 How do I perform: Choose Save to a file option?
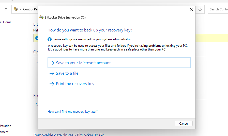[67, 73]
